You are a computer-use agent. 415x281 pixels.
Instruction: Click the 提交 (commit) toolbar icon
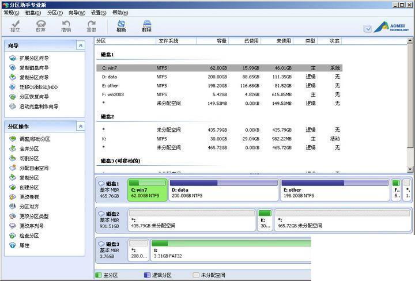(16, 26)
